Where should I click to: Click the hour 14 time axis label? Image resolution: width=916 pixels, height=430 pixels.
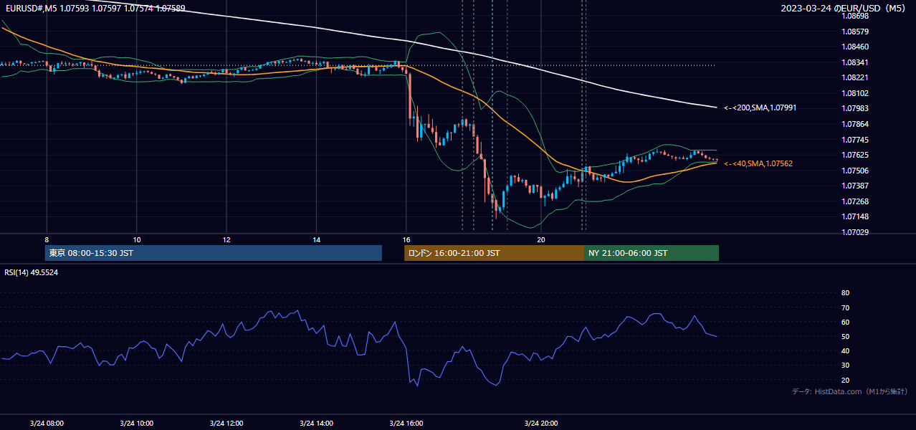click(317, 239)
